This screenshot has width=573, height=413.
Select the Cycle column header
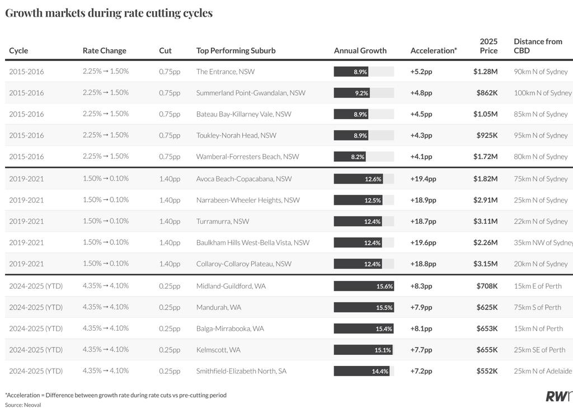point(18,50)
